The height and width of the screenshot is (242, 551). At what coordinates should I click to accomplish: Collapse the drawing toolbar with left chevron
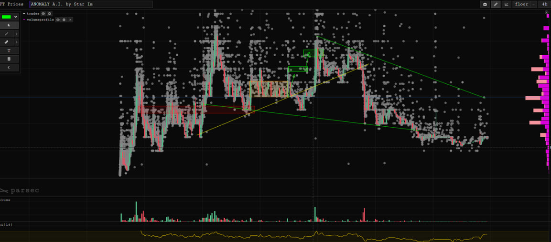(x=9, y=67)
